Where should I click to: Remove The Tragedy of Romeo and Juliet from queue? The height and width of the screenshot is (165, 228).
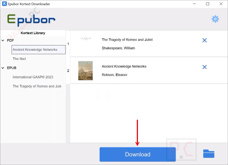click(x=204, y=40)
